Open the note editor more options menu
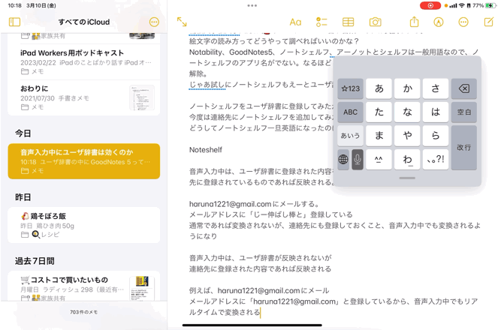Screen dimensions: 504x330 point(463,22)
